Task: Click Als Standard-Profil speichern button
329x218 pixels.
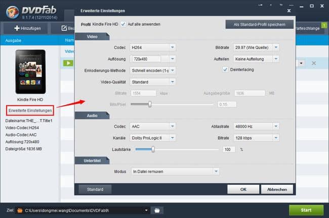Action: (x=259, y=25)
